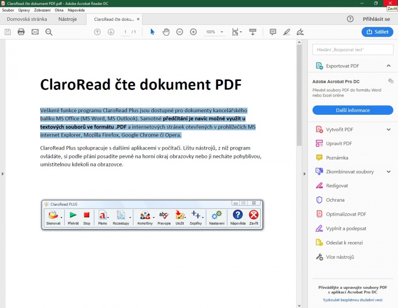
Task: Add a sticky note comment
Action: pyautogui.click(x=273, y=32)
